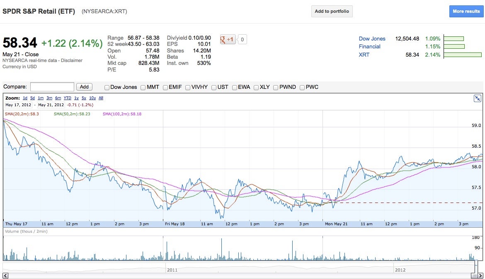Viewport: 485px width, 279px height.
Task: Click the P/E value 5.83
Action: point(154,70)
